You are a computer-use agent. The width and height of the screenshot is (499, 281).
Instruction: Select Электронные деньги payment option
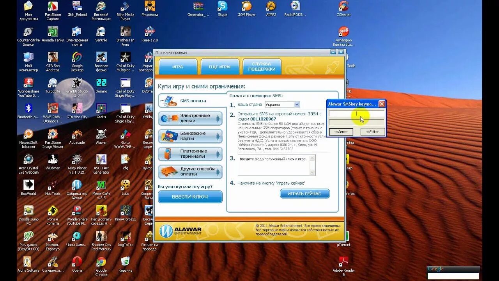(x=190, y=118)
